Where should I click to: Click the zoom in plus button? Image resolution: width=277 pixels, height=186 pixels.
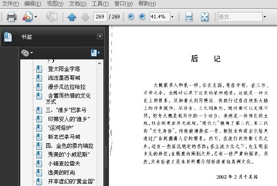click(142, 17)
